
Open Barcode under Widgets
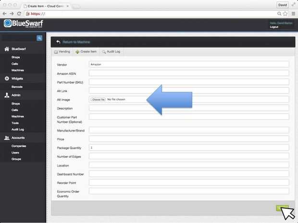pos(17,87)
